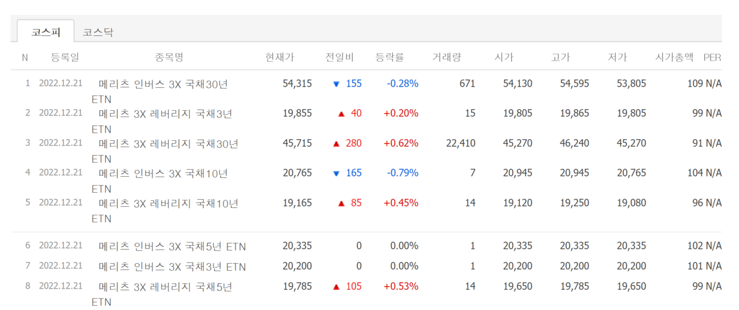Click the registration date in row 8
The height and width of the screenshot is (310, 739).
(x=61, y=286)
